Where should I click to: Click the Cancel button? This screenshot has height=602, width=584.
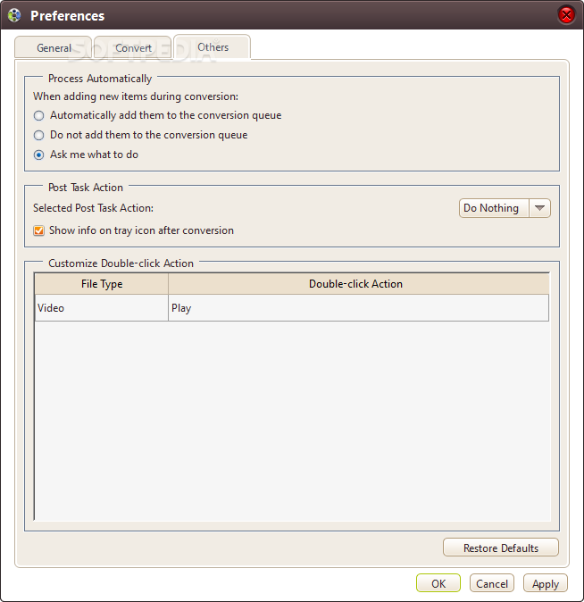(492, 583)
